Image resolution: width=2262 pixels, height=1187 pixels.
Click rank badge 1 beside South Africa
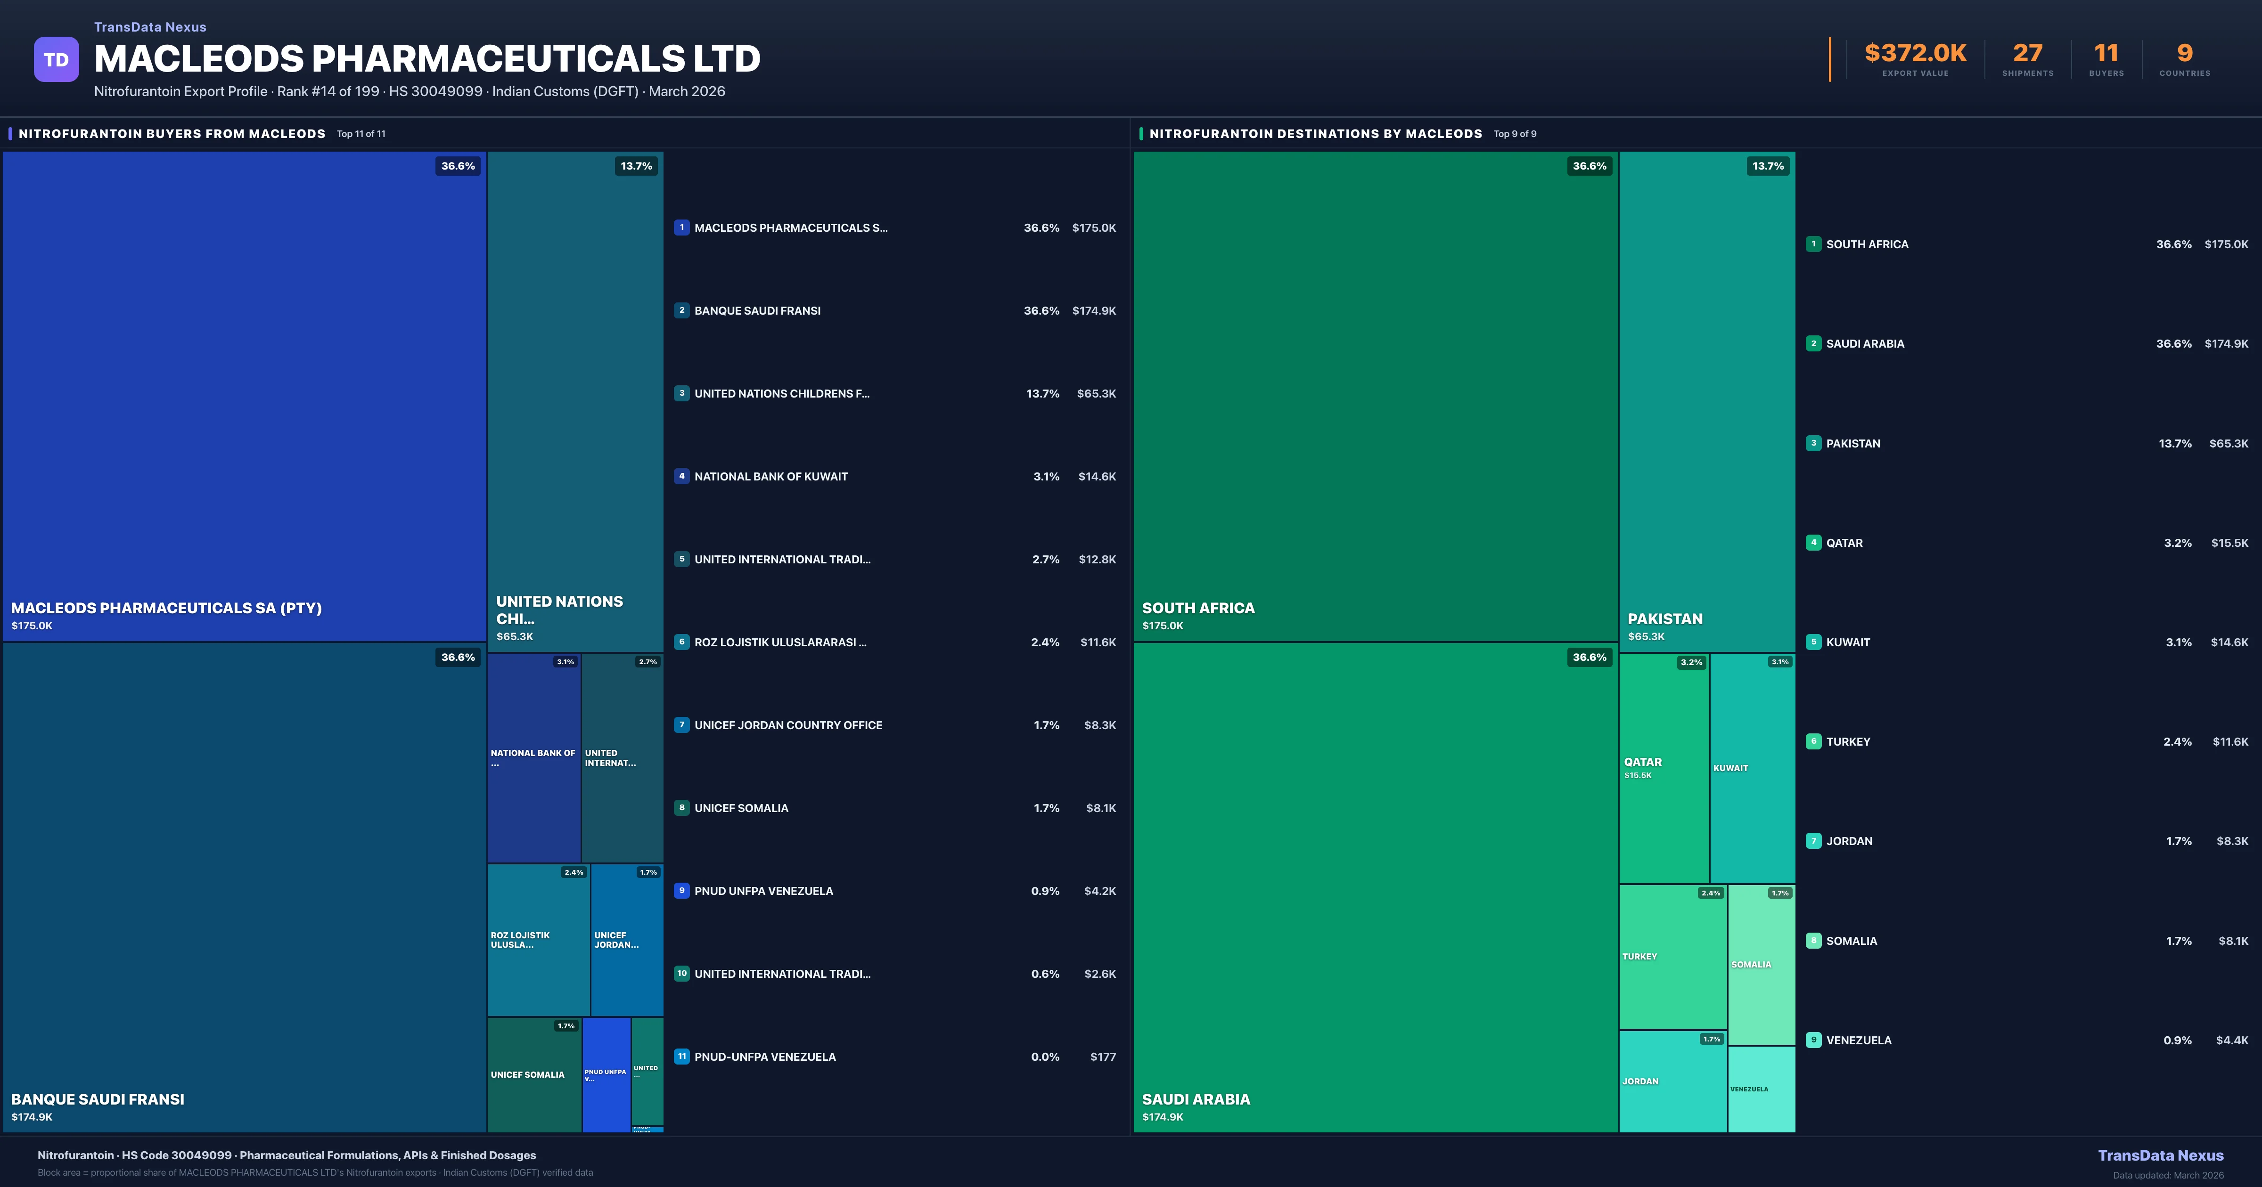click(x=1813, y=244)
